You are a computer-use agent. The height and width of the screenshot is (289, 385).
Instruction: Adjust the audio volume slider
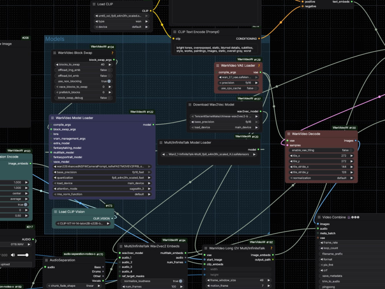pos(23,255)
